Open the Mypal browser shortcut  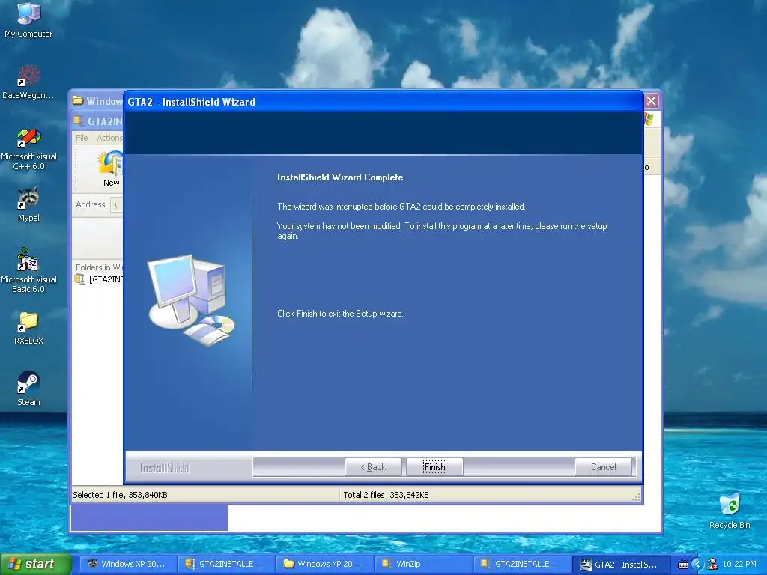28,205
